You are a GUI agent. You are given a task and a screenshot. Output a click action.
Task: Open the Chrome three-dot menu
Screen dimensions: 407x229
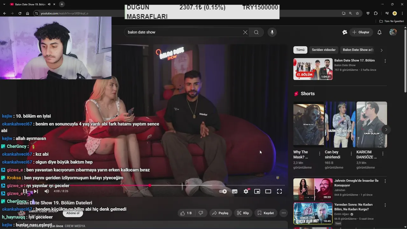pyautogui.click(x=402, y=13)
